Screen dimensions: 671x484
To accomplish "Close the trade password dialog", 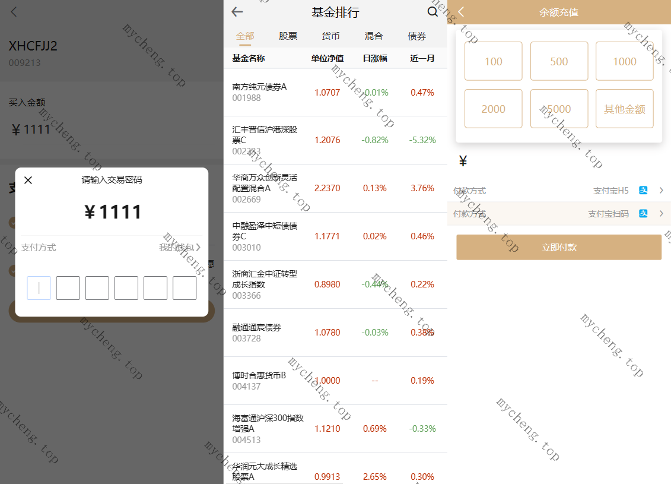I will click(28, 181).
